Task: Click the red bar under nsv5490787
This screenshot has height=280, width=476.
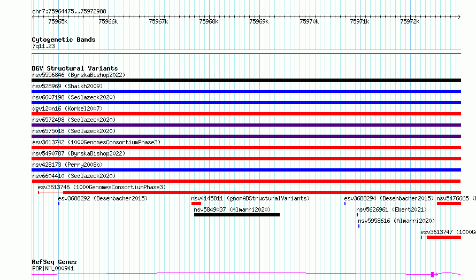Action: click(x=246, y=159)
